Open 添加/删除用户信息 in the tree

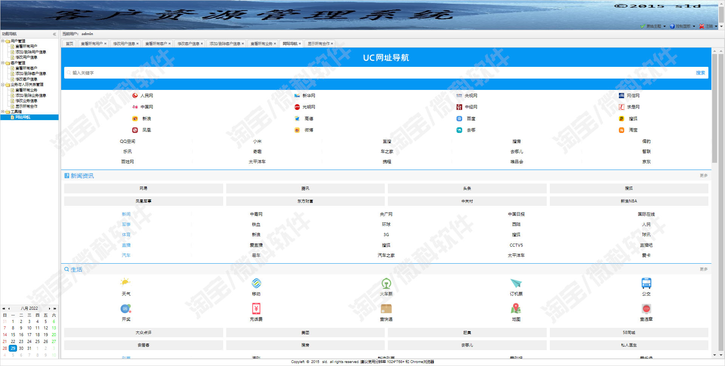click(x=31, y=52)
